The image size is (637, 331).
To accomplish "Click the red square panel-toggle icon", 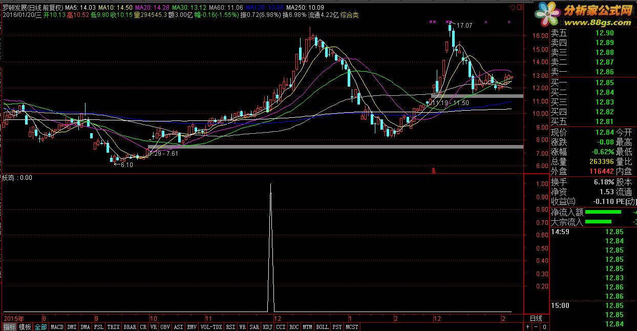I will (x=520, y=8).
